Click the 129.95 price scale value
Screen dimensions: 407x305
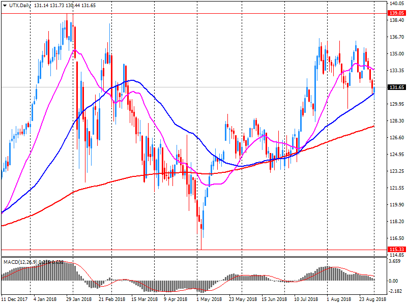(397, 104)
